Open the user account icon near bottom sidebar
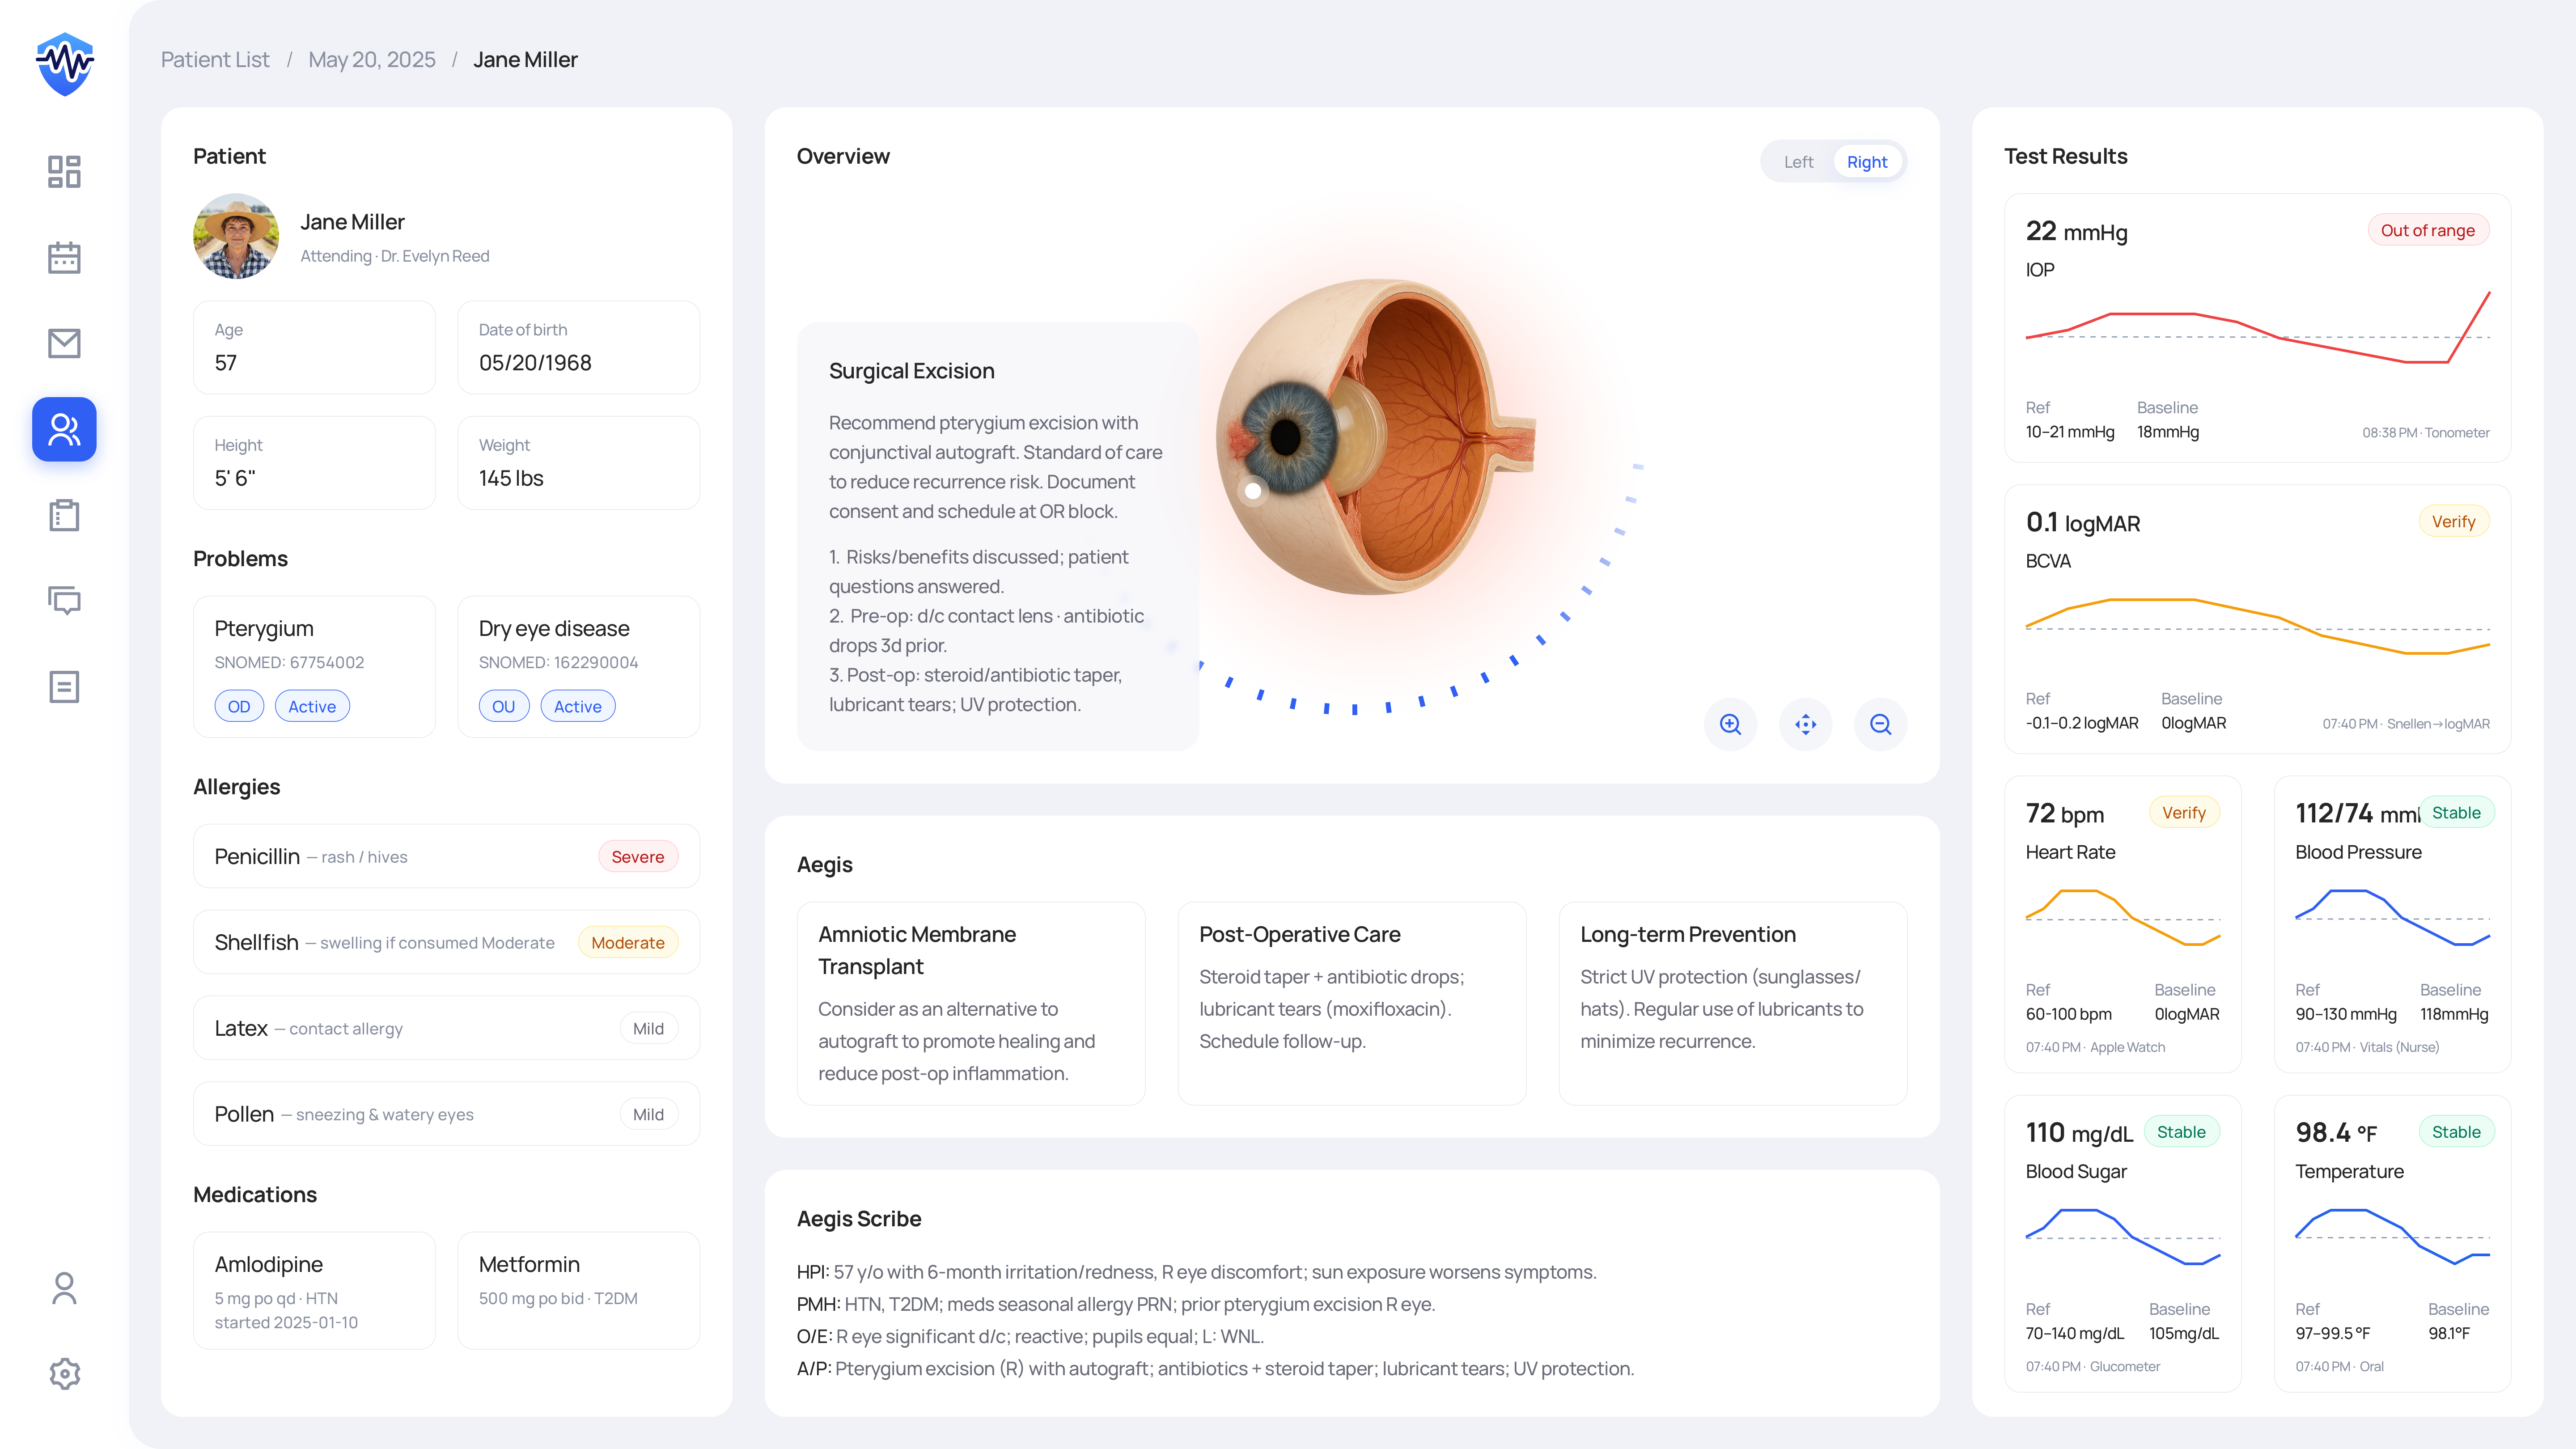2576x1449 pixels. tap(64, 1289)
